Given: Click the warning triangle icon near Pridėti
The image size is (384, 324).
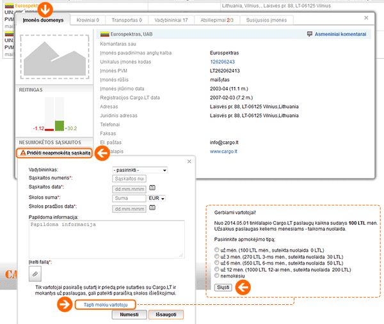Looking at the screenshot, I should click(23, 153).
